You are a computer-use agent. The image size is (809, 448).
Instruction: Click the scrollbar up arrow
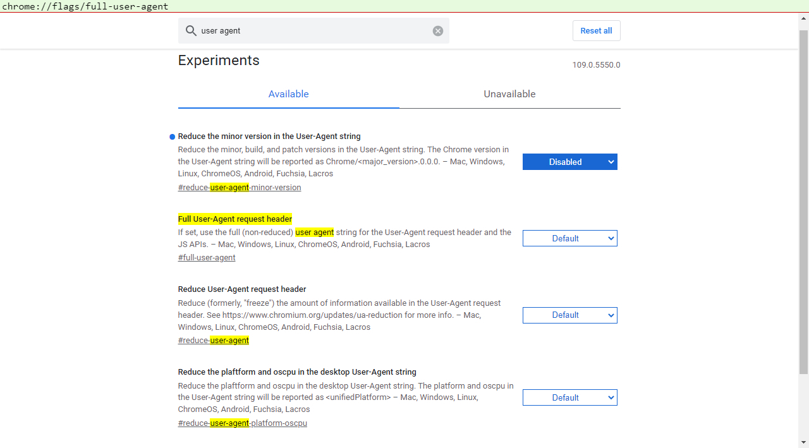(803, 18)
